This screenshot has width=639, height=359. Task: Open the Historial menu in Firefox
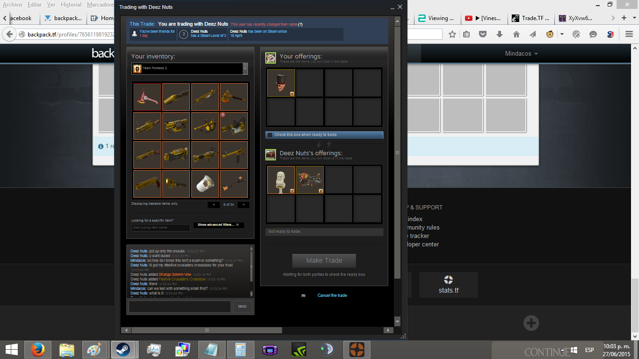[x=71, y=5]
